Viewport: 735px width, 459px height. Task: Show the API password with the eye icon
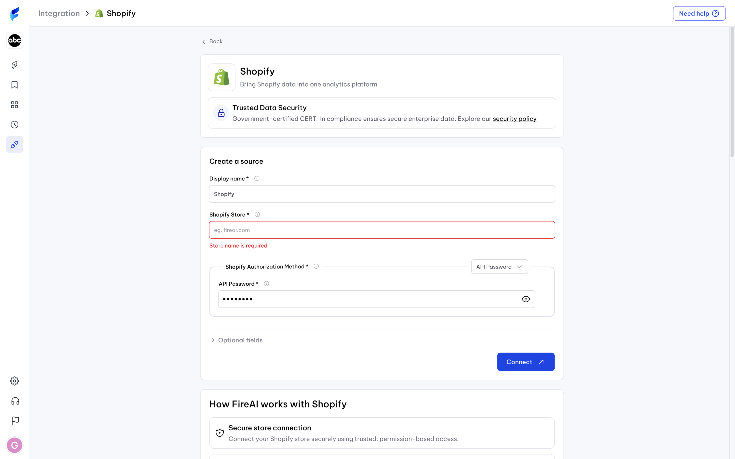coord(526,299)
